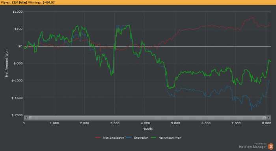Click the Player 1234 (Alias) header text
Viewport: 276px width, 151px height.
[x=14, y=2]
